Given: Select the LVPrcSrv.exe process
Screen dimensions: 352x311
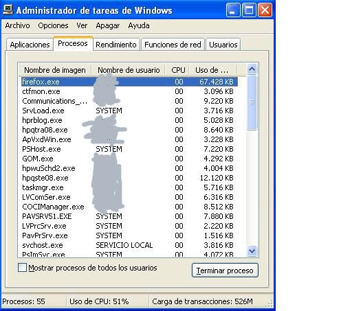Looking at the screenshot, I should [x=129, y=226].
